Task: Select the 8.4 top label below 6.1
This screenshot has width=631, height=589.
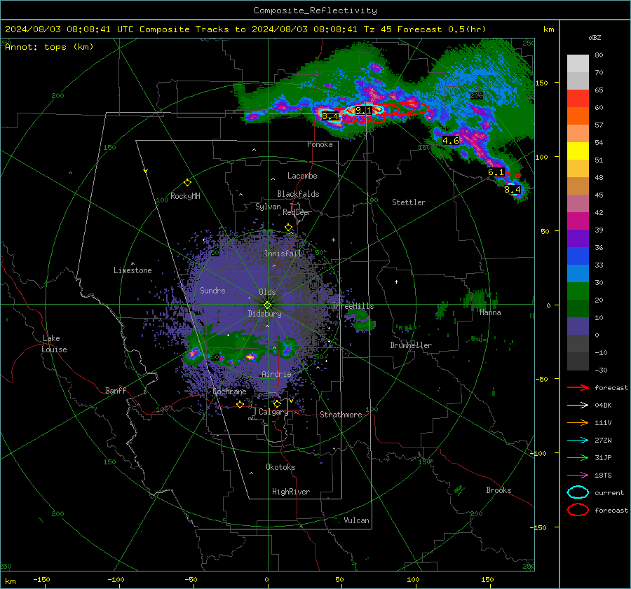Action: coord(513,189)
